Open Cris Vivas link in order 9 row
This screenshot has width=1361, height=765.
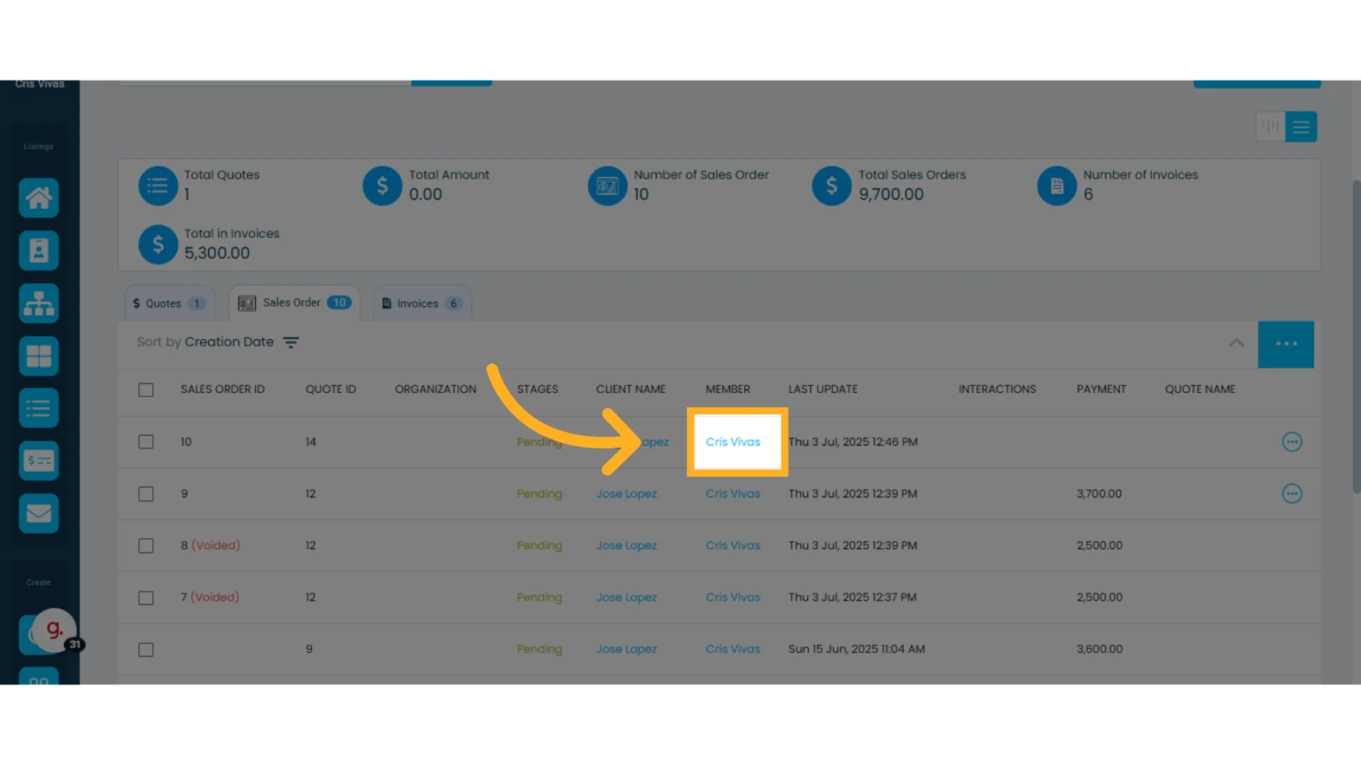[733, 494]
